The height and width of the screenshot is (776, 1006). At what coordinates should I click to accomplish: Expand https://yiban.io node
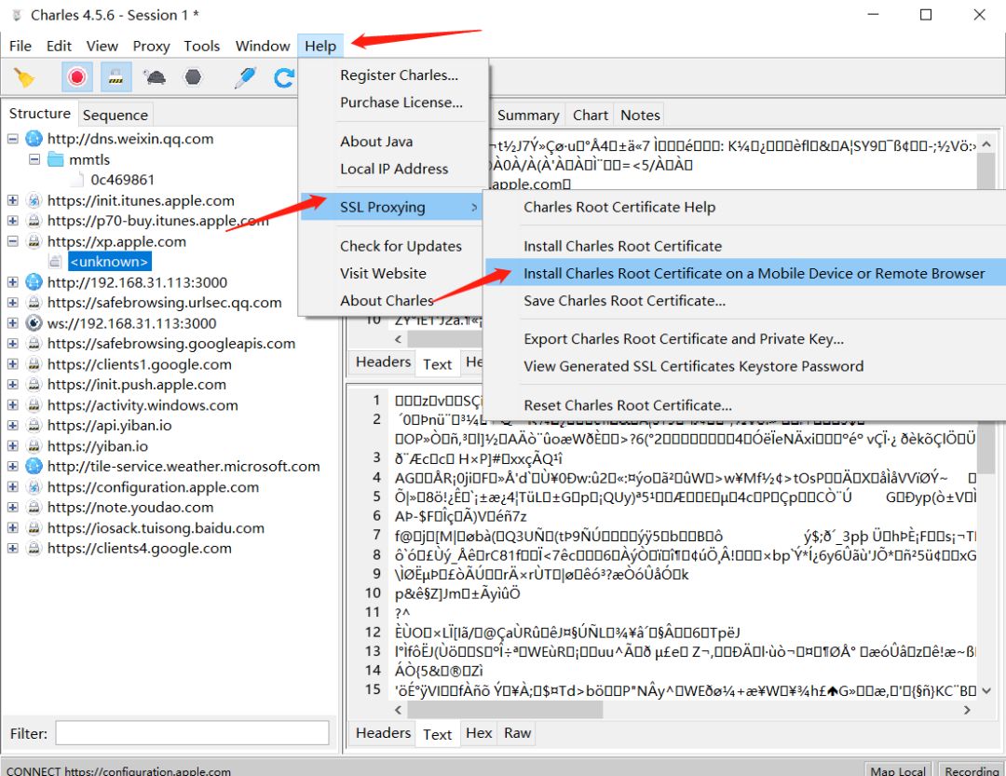[x=12, y=446]
